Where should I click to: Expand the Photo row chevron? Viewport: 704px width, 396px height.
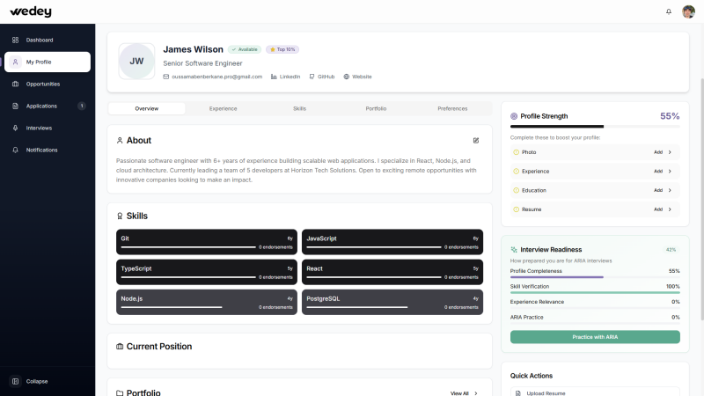tap(670, 152)
